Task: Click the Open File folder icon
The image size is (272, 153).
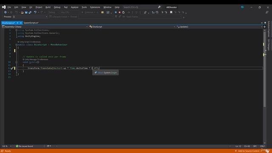Action: click(22, 12)
